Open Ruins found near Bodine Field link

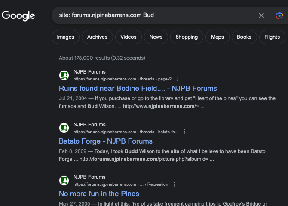coord(138,89)
